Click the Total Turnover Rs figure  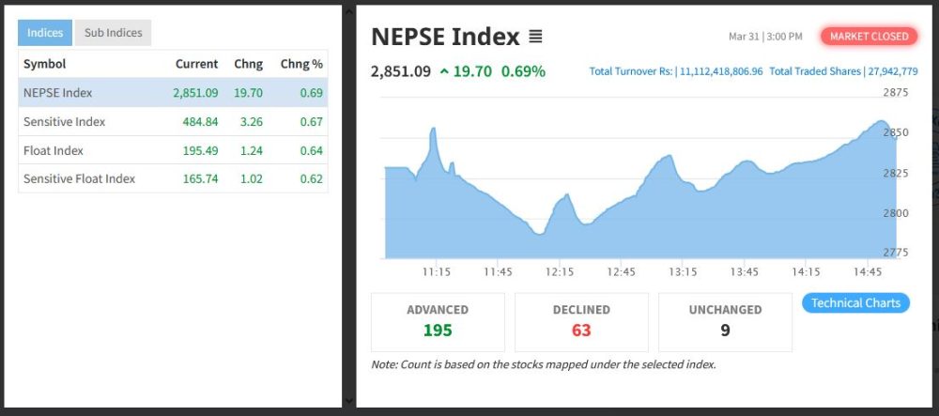pos(721,71)
